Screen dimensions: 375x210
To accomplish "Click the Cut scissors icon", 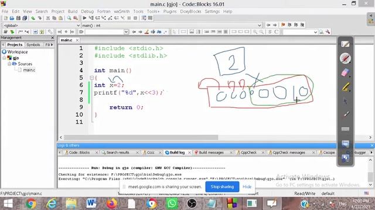I will [x=48, y=18].
